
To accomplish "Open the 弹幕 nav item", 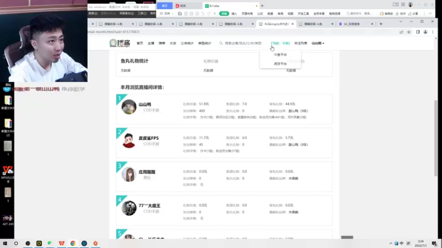I will (161, 44).
